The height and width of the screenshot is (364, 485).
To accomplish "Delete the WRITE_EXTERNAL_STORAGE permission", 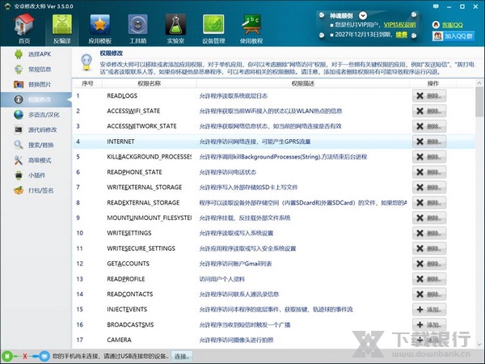I will [x=429, y=188].
